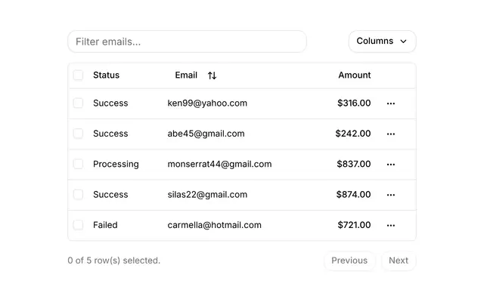The image size is (484, 302).
Task: Click the Previous page button
Action: coord(349,260)
